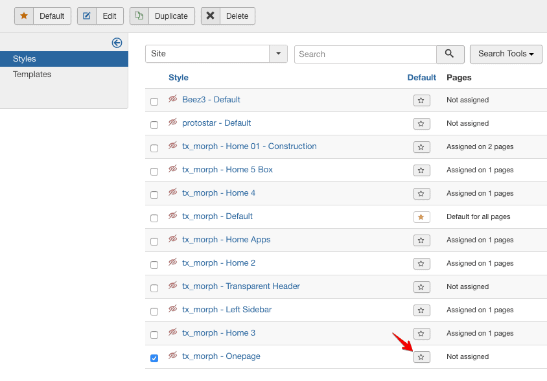Collapse the sidebar with the back-arrow icon

pos(117,43)
